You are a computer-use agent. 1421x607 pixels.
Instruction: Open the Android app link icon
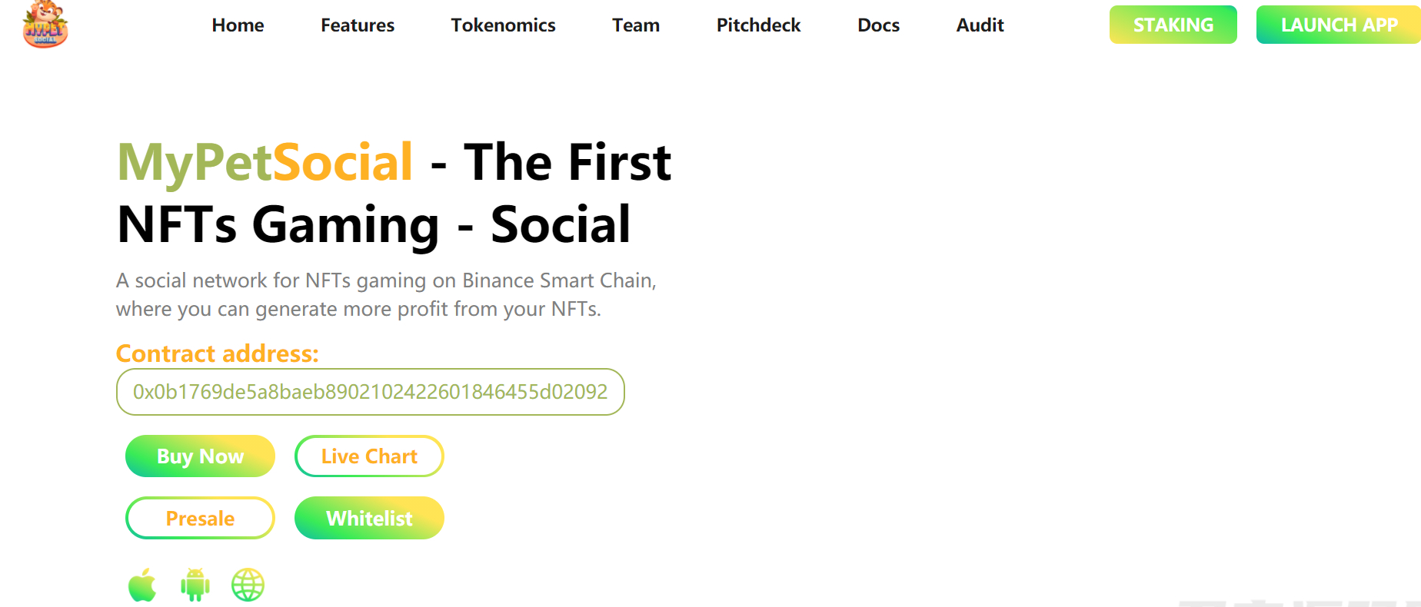point(195,585)
